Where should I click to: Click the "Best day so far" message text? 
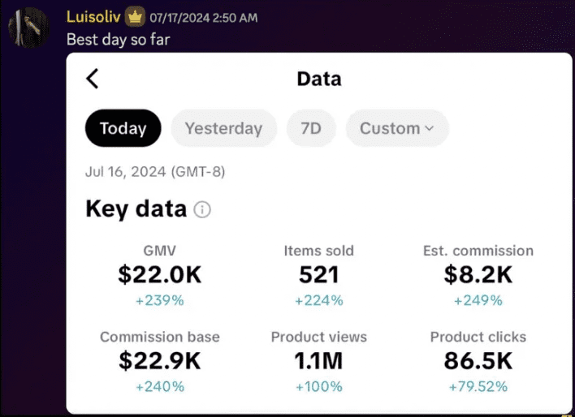pyautogui.click(x=118, y=38)
